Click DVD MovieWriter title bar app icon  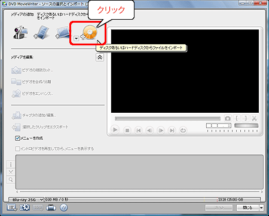[4, 4]
